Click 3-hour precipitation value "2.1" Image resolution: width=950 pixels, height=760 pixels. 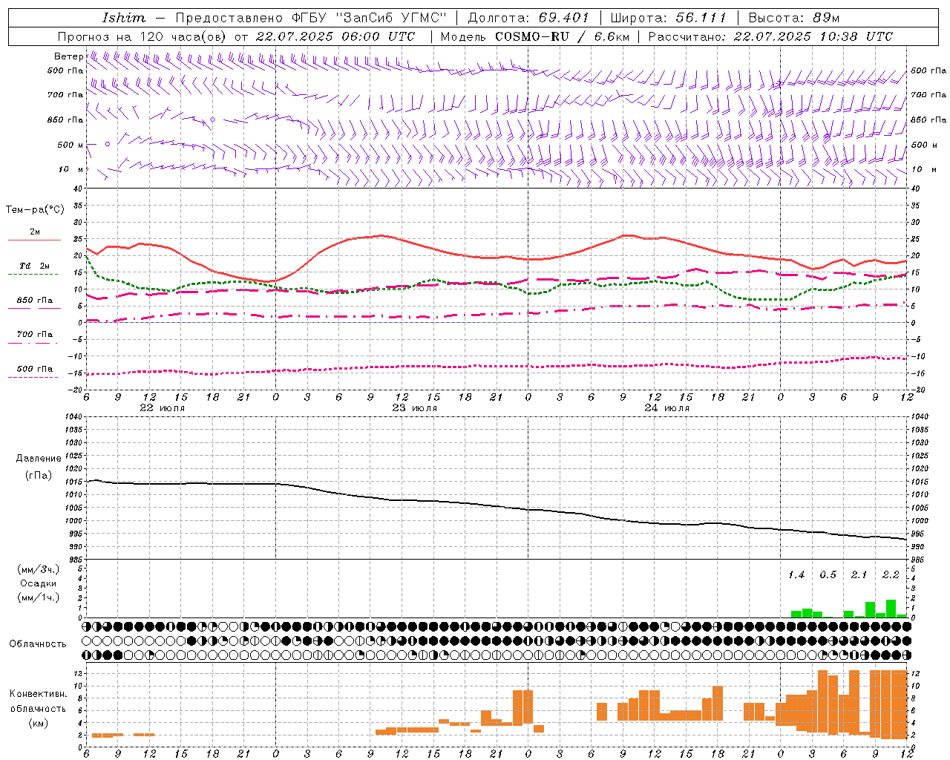tap(859, 575)
